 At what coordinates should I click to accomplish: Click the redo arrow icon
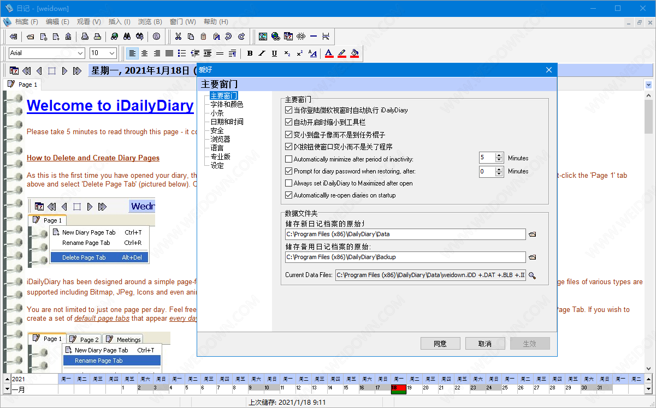pos(241,37)
